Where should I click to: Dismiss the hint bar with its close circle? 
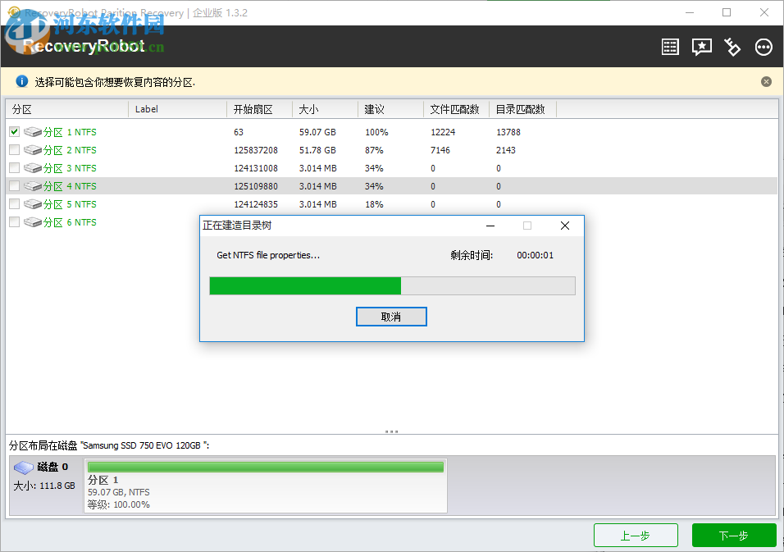coord(766,80)
